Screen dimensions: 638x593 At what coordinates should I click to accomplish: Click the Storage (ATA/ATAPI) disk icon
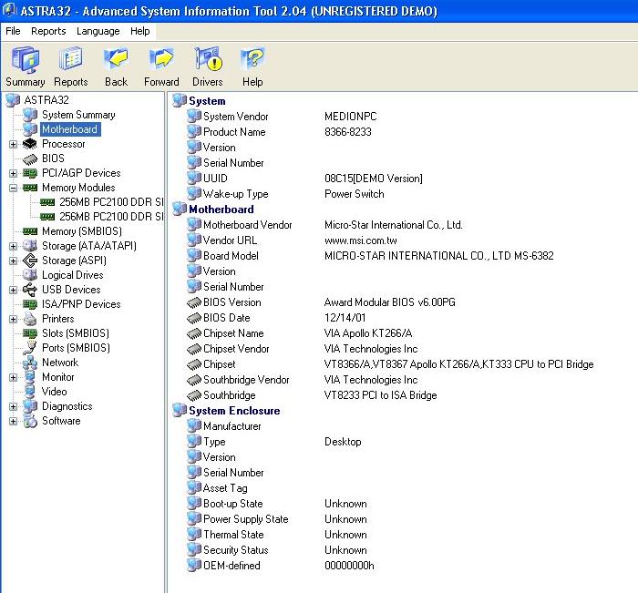coord(30,246)
